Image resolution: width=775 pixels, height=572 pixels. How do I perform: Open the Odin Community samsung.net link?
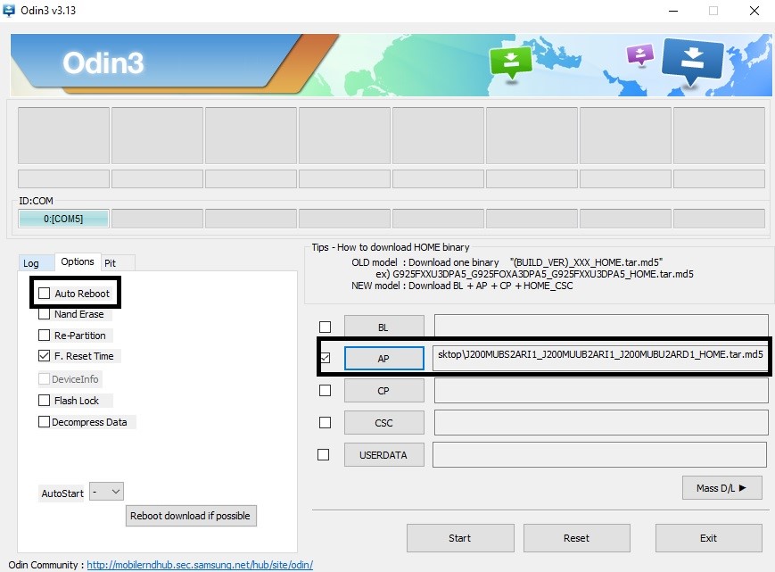200,565
